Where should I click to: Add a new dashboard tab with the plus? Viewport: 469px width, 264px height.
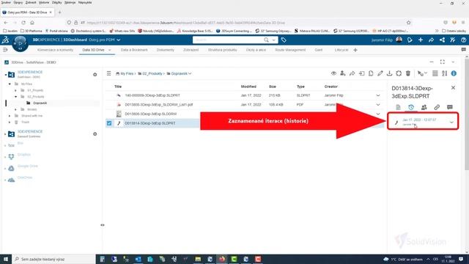pos(355,50)
